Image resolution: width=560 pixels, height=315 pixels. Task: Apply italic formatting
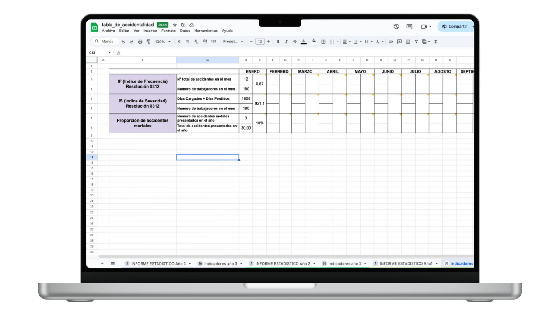click(x=286, y=42)
